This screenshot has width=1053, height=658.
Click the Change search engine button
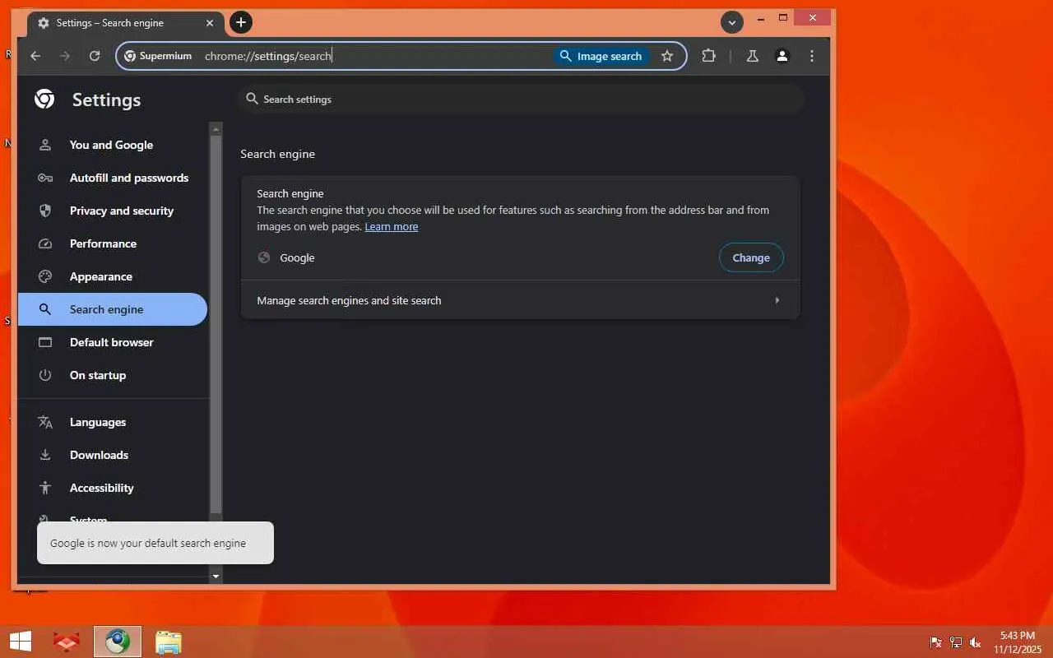point(751,257)
